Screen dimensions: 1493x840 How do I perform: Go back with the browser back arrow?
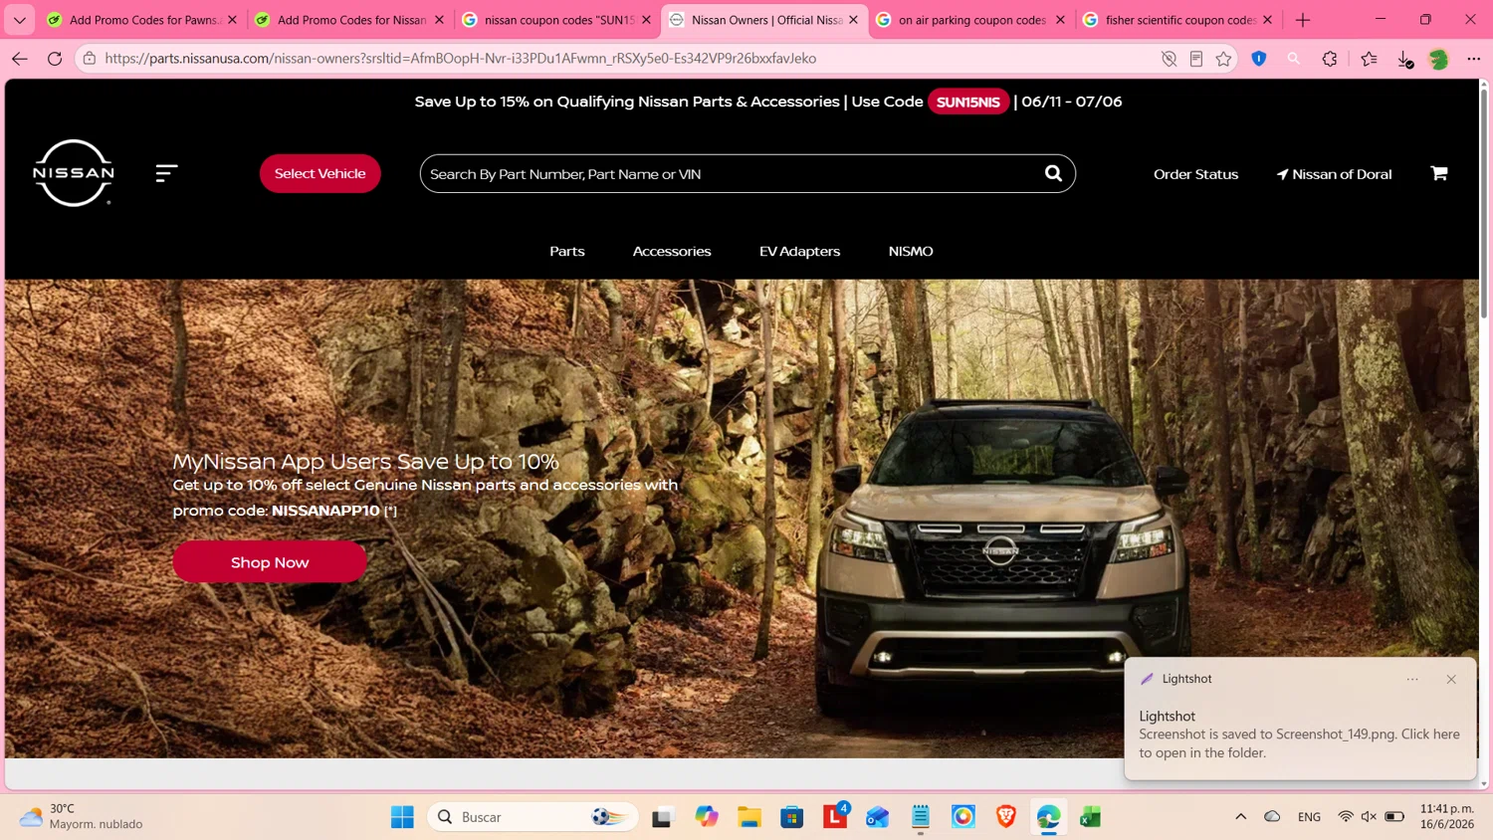pyautogui.click(x=20, y=59)
